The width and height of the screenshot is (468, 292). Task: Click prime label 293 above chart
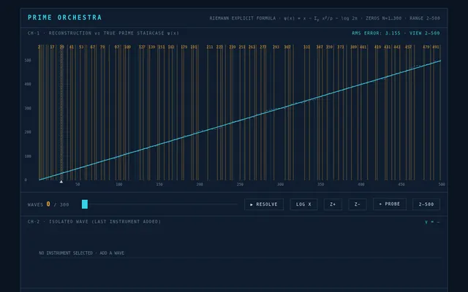(x=276, y=47)
